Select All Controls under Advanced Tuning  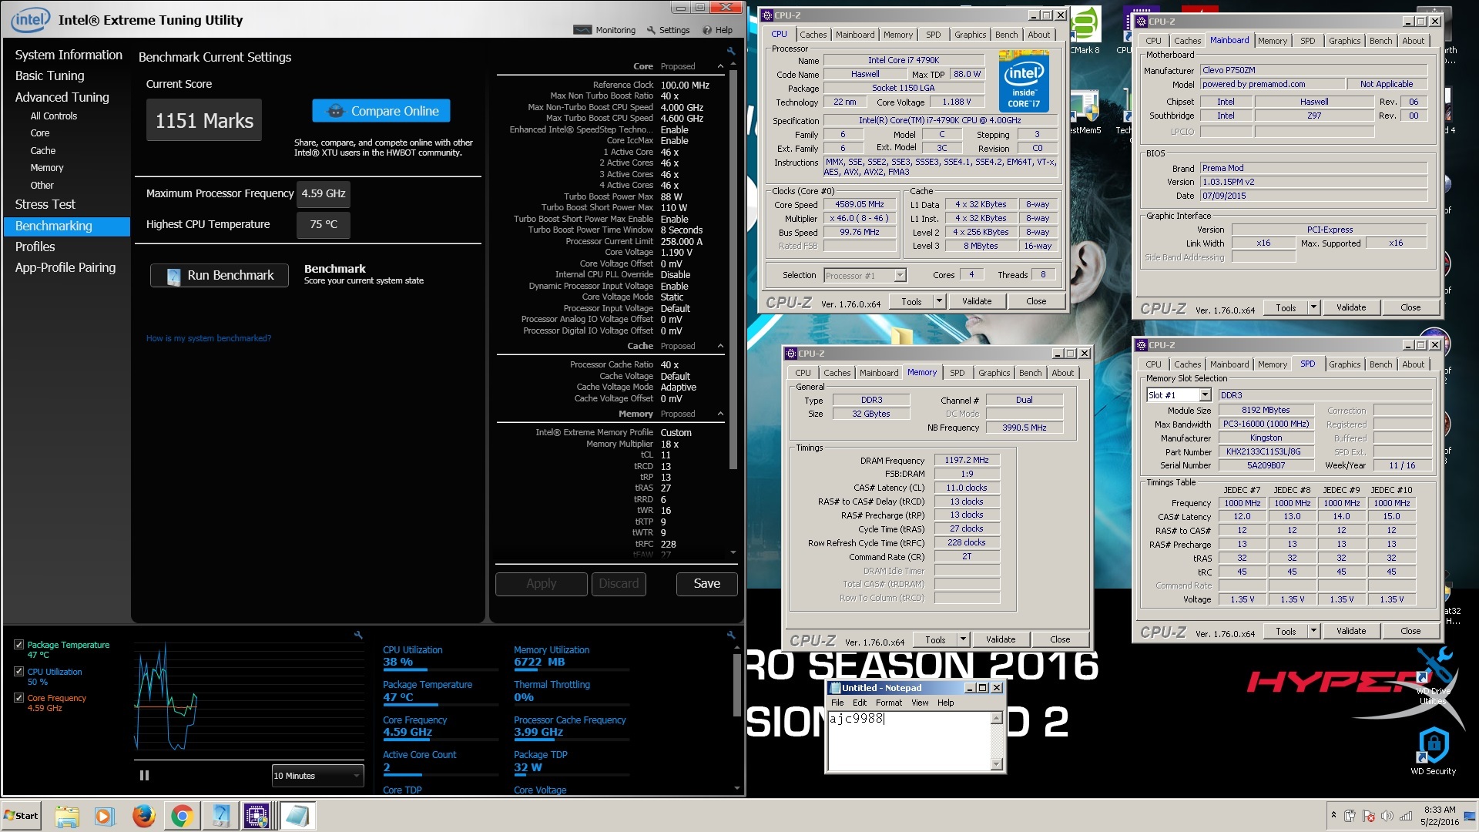pyautogui.click(x=54, y=116)
